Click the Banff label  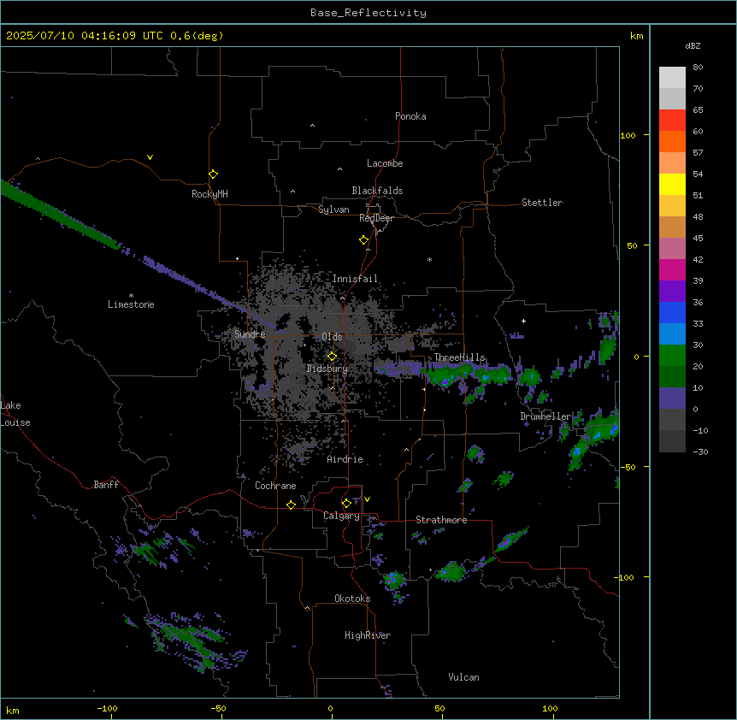(x=106, y=485)
